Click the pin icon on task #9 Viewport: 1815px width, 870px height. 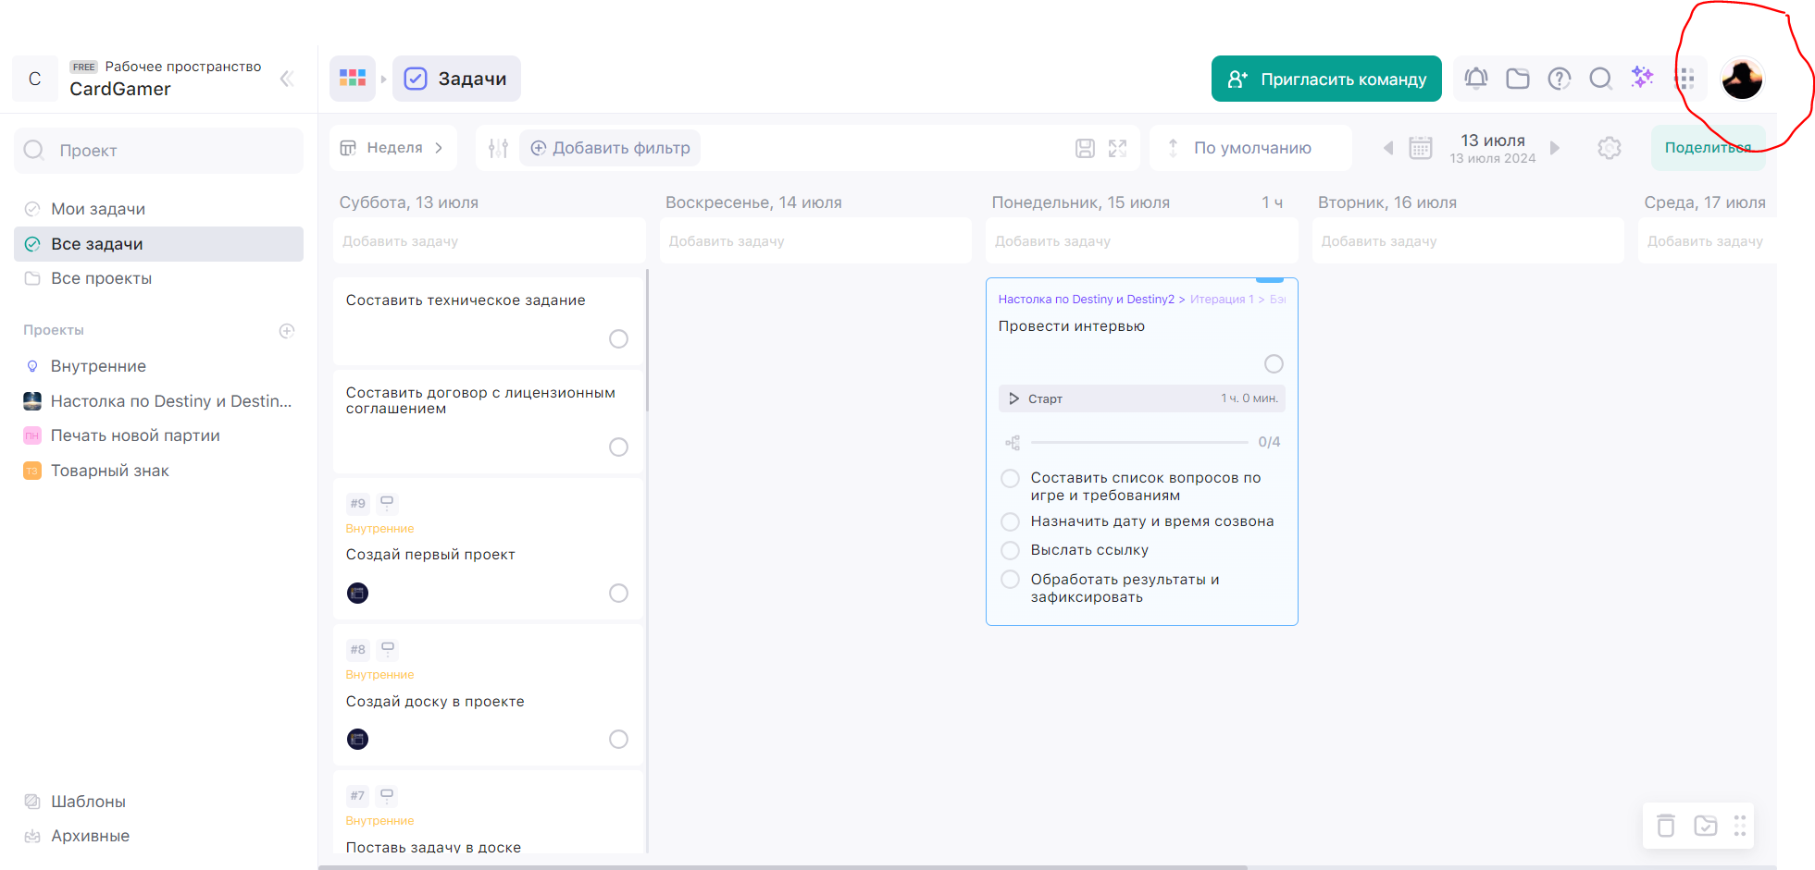387,502
